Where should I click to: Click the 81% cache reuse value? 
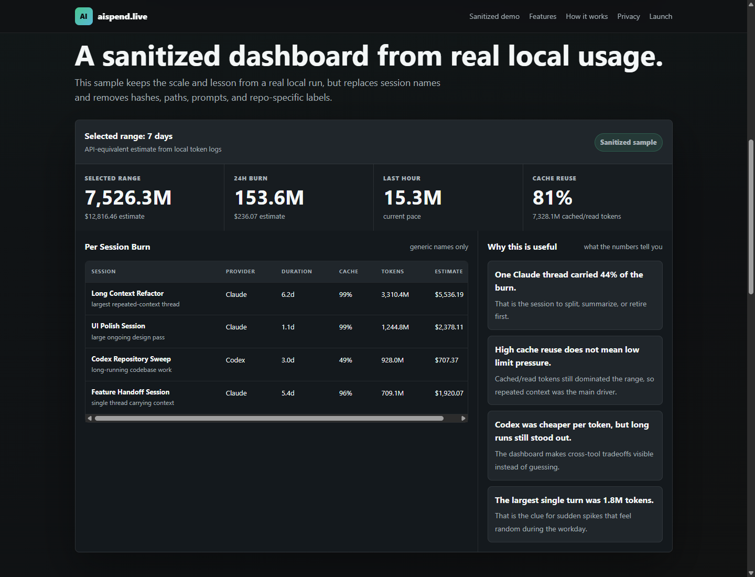(552, 198)
